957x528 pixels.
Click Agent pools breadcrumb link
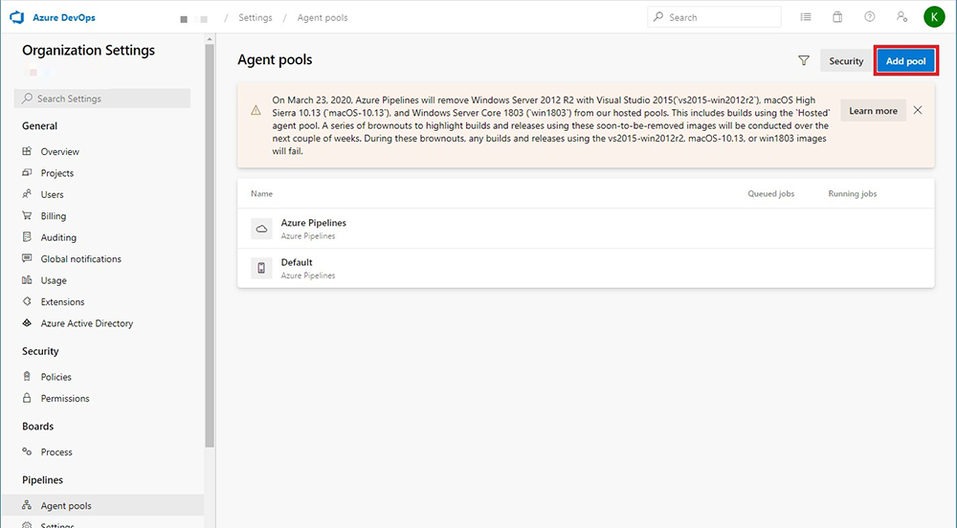coord(323,17)
